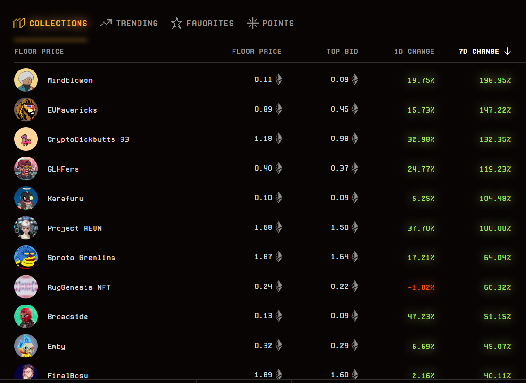Click Broadside 1D change 47.23%
The image size is (526, 383).
point(421,317)
